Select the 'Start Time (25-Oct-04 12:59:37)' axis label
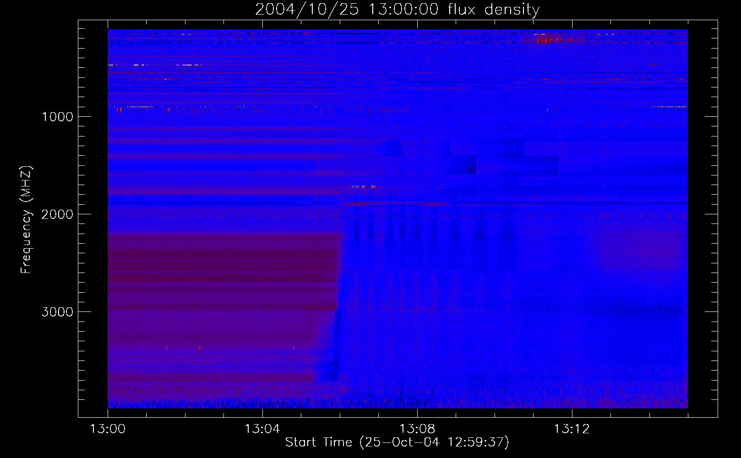The width and height of the screenshot is (741, 458). tap(397, 442)
